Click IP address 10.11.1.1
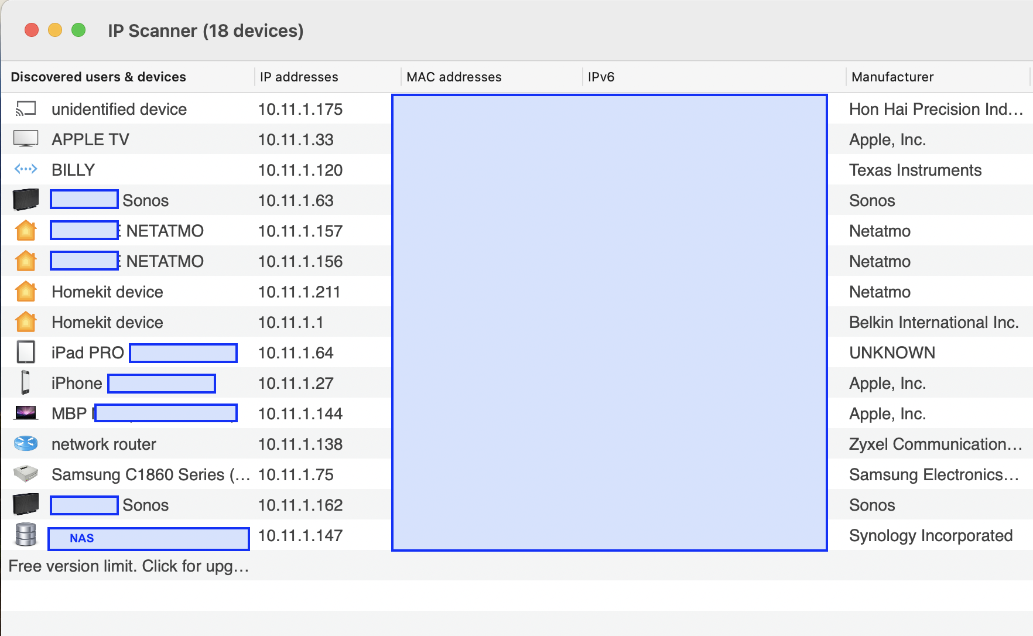This screenshot has width=1033, height=636. coord(290,322)
